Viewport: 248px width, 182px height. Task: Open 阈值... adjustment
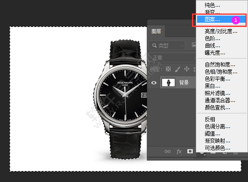click(212, 134)
